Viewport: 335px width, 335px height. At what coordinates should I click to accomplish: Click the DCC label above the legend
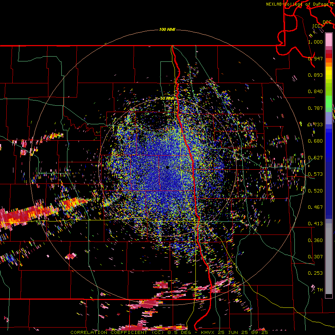327,22
